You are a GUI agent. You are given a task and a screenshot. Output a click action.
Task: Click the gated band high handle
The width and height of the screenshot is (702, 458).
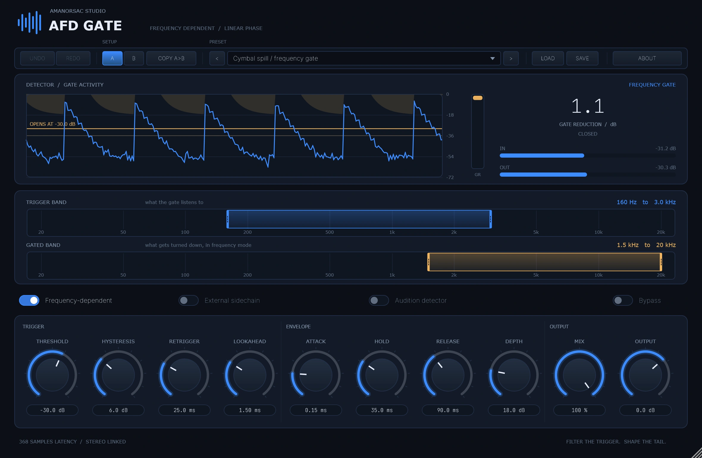(661, 262)
